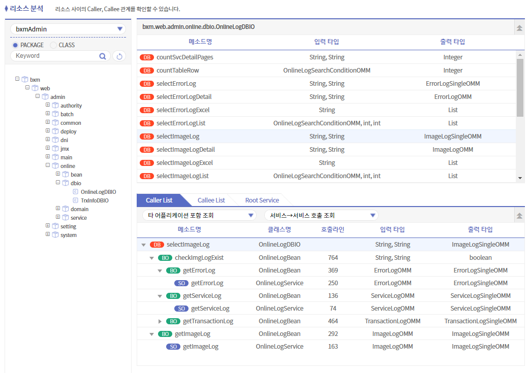Open the web package tree item

[x=45, y=88]
